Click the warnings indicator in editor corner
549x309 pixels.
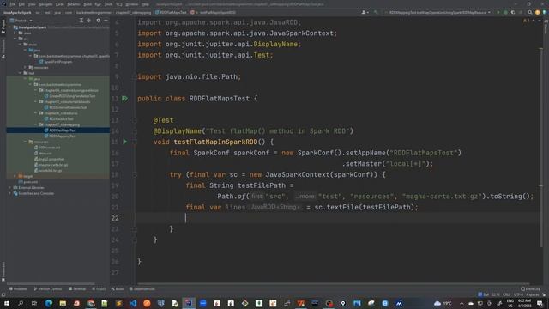tap(526, 21)
